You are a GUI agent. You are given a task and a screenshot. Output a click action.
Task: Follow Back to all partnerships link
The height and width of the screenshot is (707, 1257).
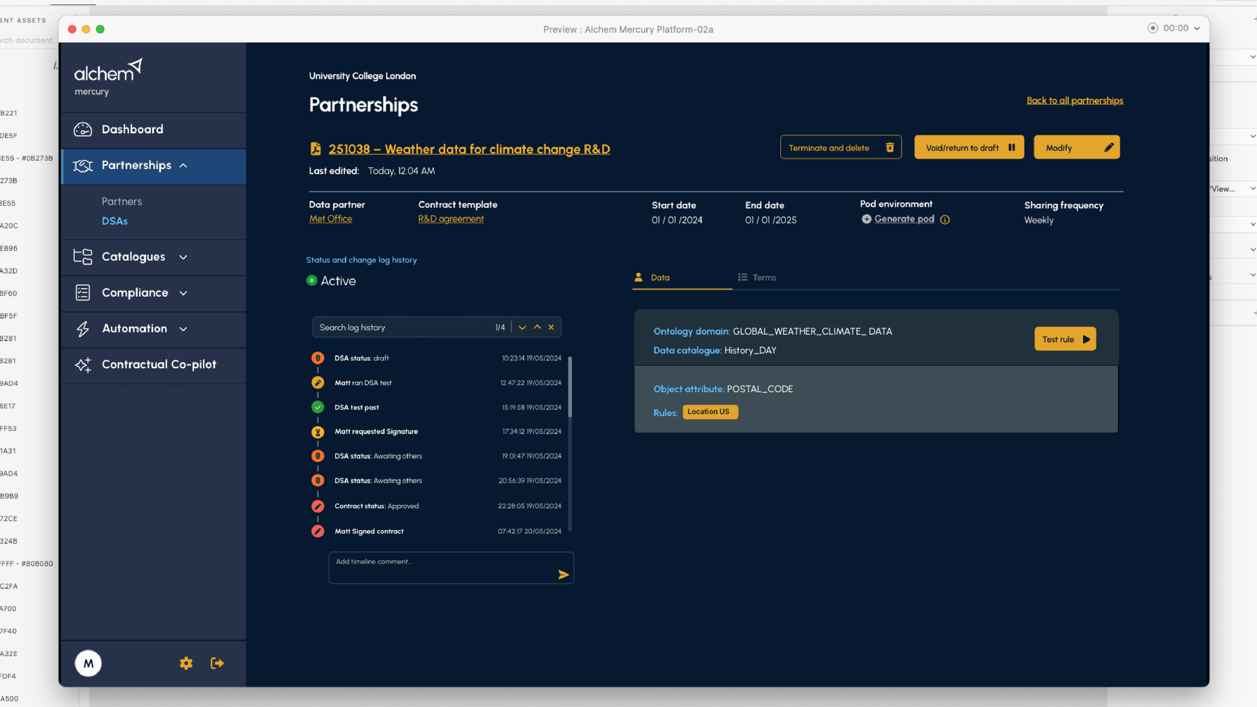1075,101
